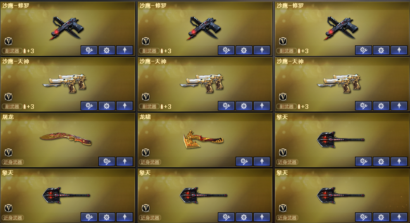
Task: Click the up-arrow on the first 沙鹰-天神 card
Action: click(124, 106)
